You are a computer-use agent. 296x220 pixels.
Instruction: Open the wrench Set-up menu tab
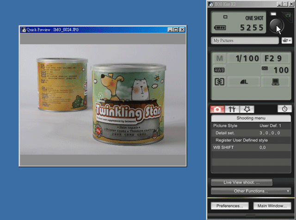(x=232, y=109)
